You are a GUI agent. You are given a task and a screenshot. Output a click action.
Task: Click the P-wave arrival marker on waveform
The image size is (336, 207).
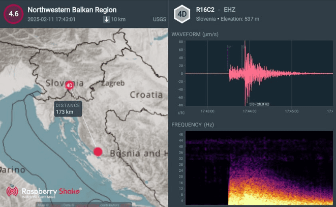click(x=229, y=47)
